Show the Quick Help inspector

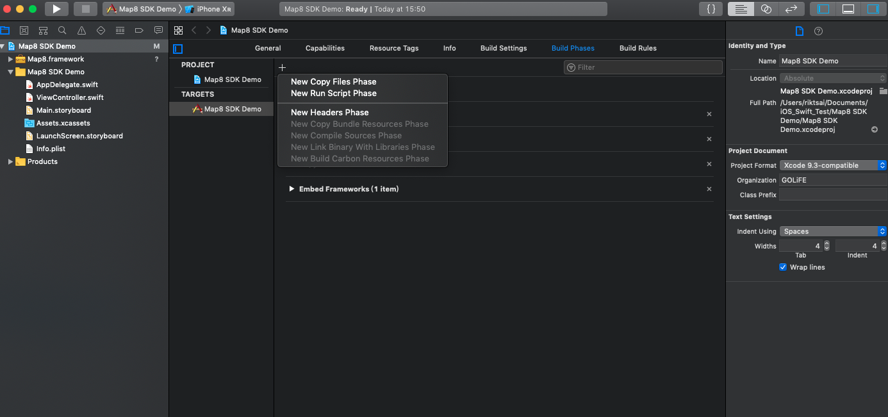click(x=818, y=31)
